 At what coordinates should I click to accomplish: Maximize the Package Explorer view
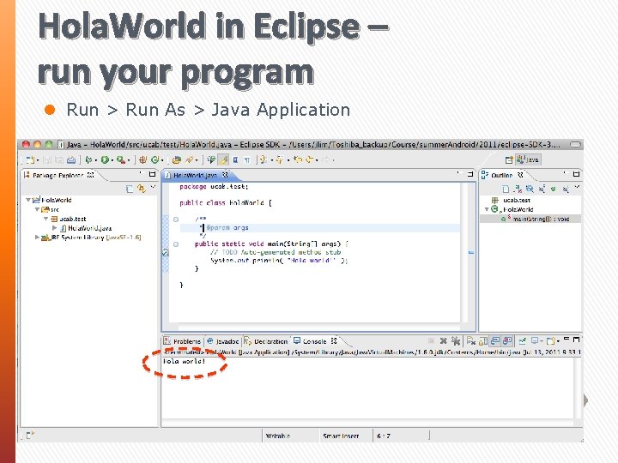pos(153,174)
